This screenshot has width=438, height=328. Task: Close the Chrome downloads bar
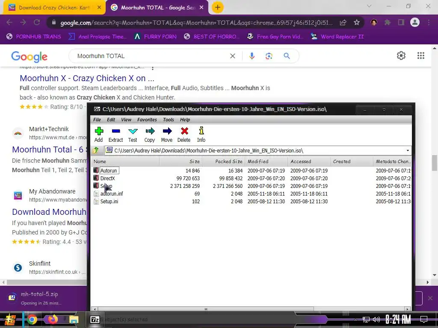pyautogui.click(x=430, y=298)
